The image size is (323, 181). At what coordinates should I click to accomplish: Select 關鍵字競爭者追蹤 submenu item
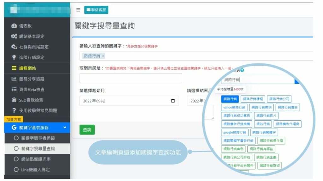(37, 138)
